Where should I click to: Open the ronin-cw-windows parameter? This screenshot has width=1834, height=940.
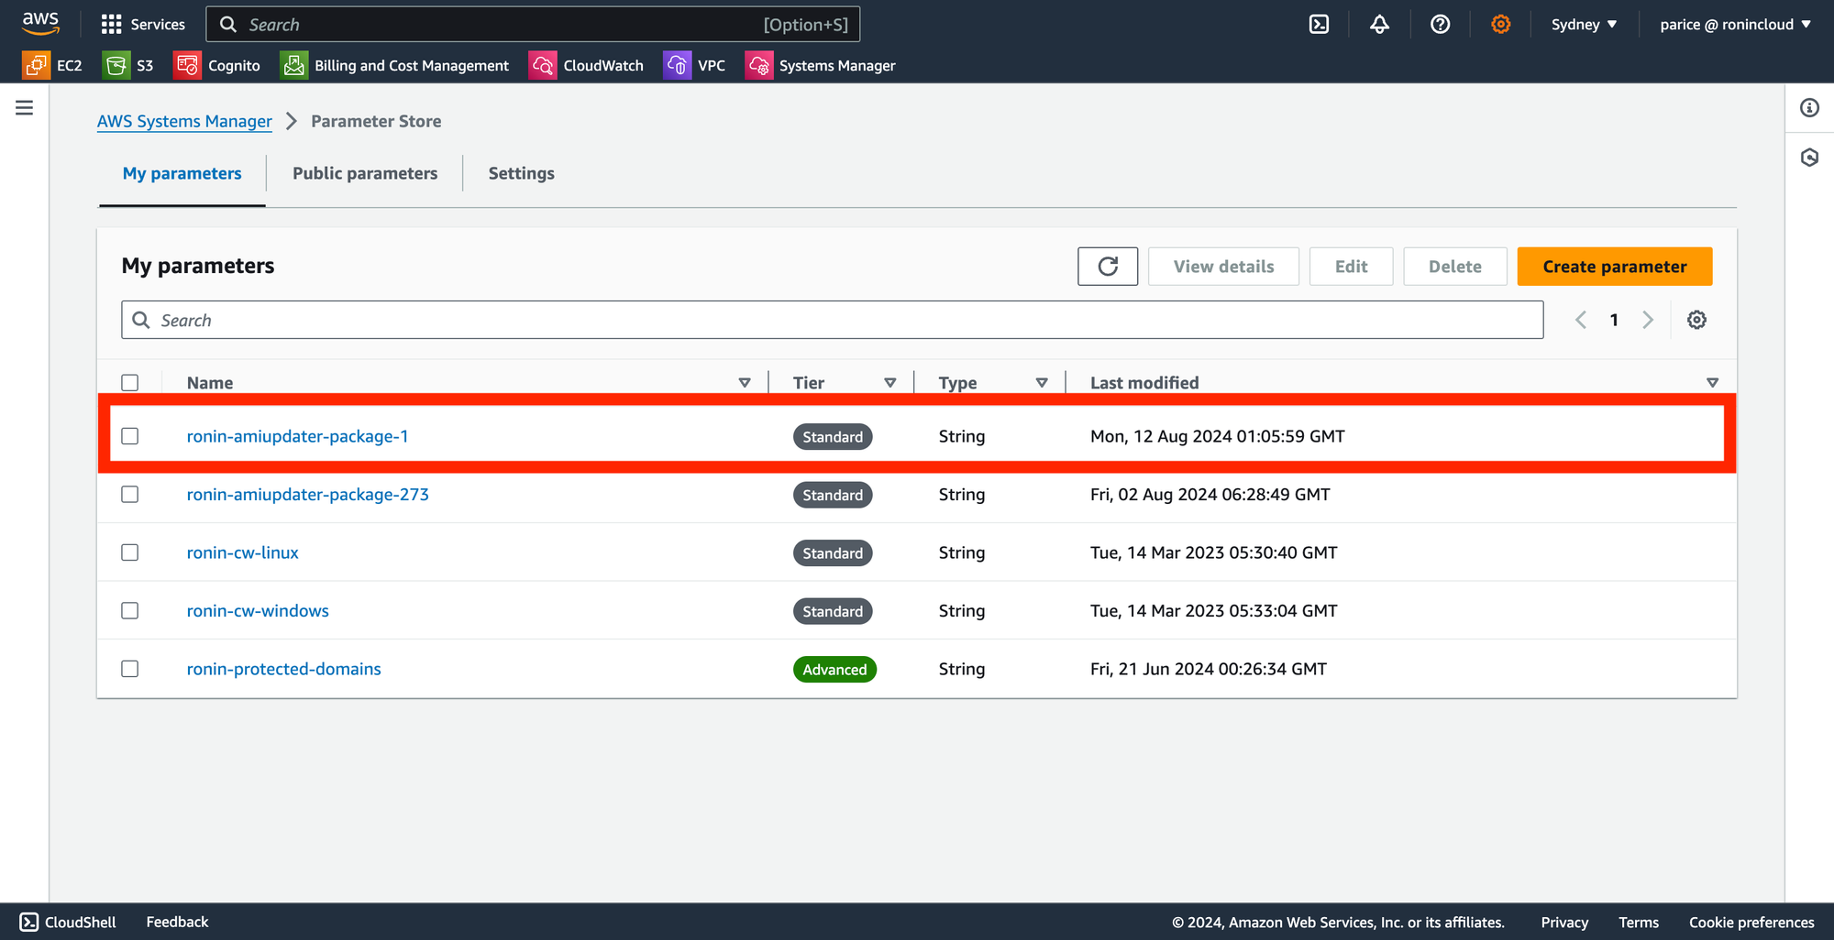(x=258, y=611)
